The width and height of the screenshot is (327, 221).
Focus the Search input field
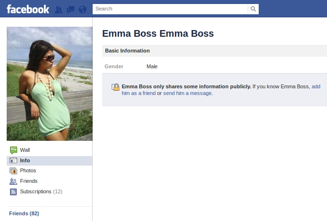[170, 9]
